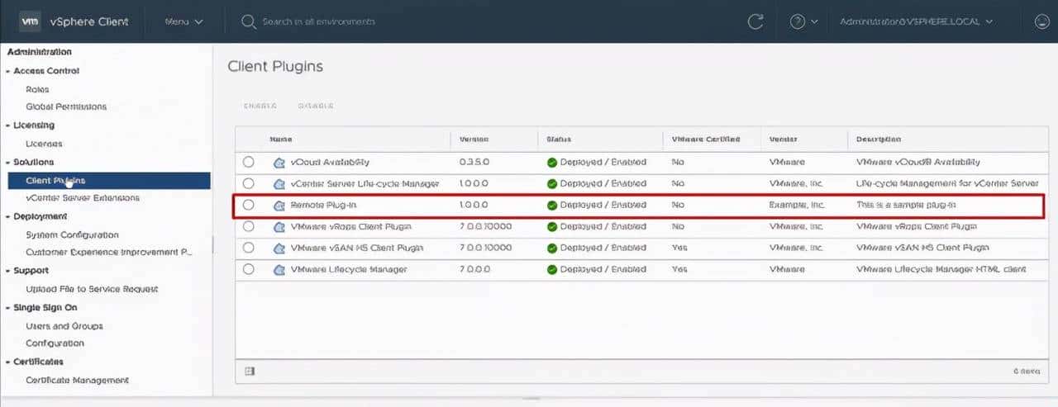1058x407 pixels.
Task: Click the search magnifier icon
Action: (248, 21)
